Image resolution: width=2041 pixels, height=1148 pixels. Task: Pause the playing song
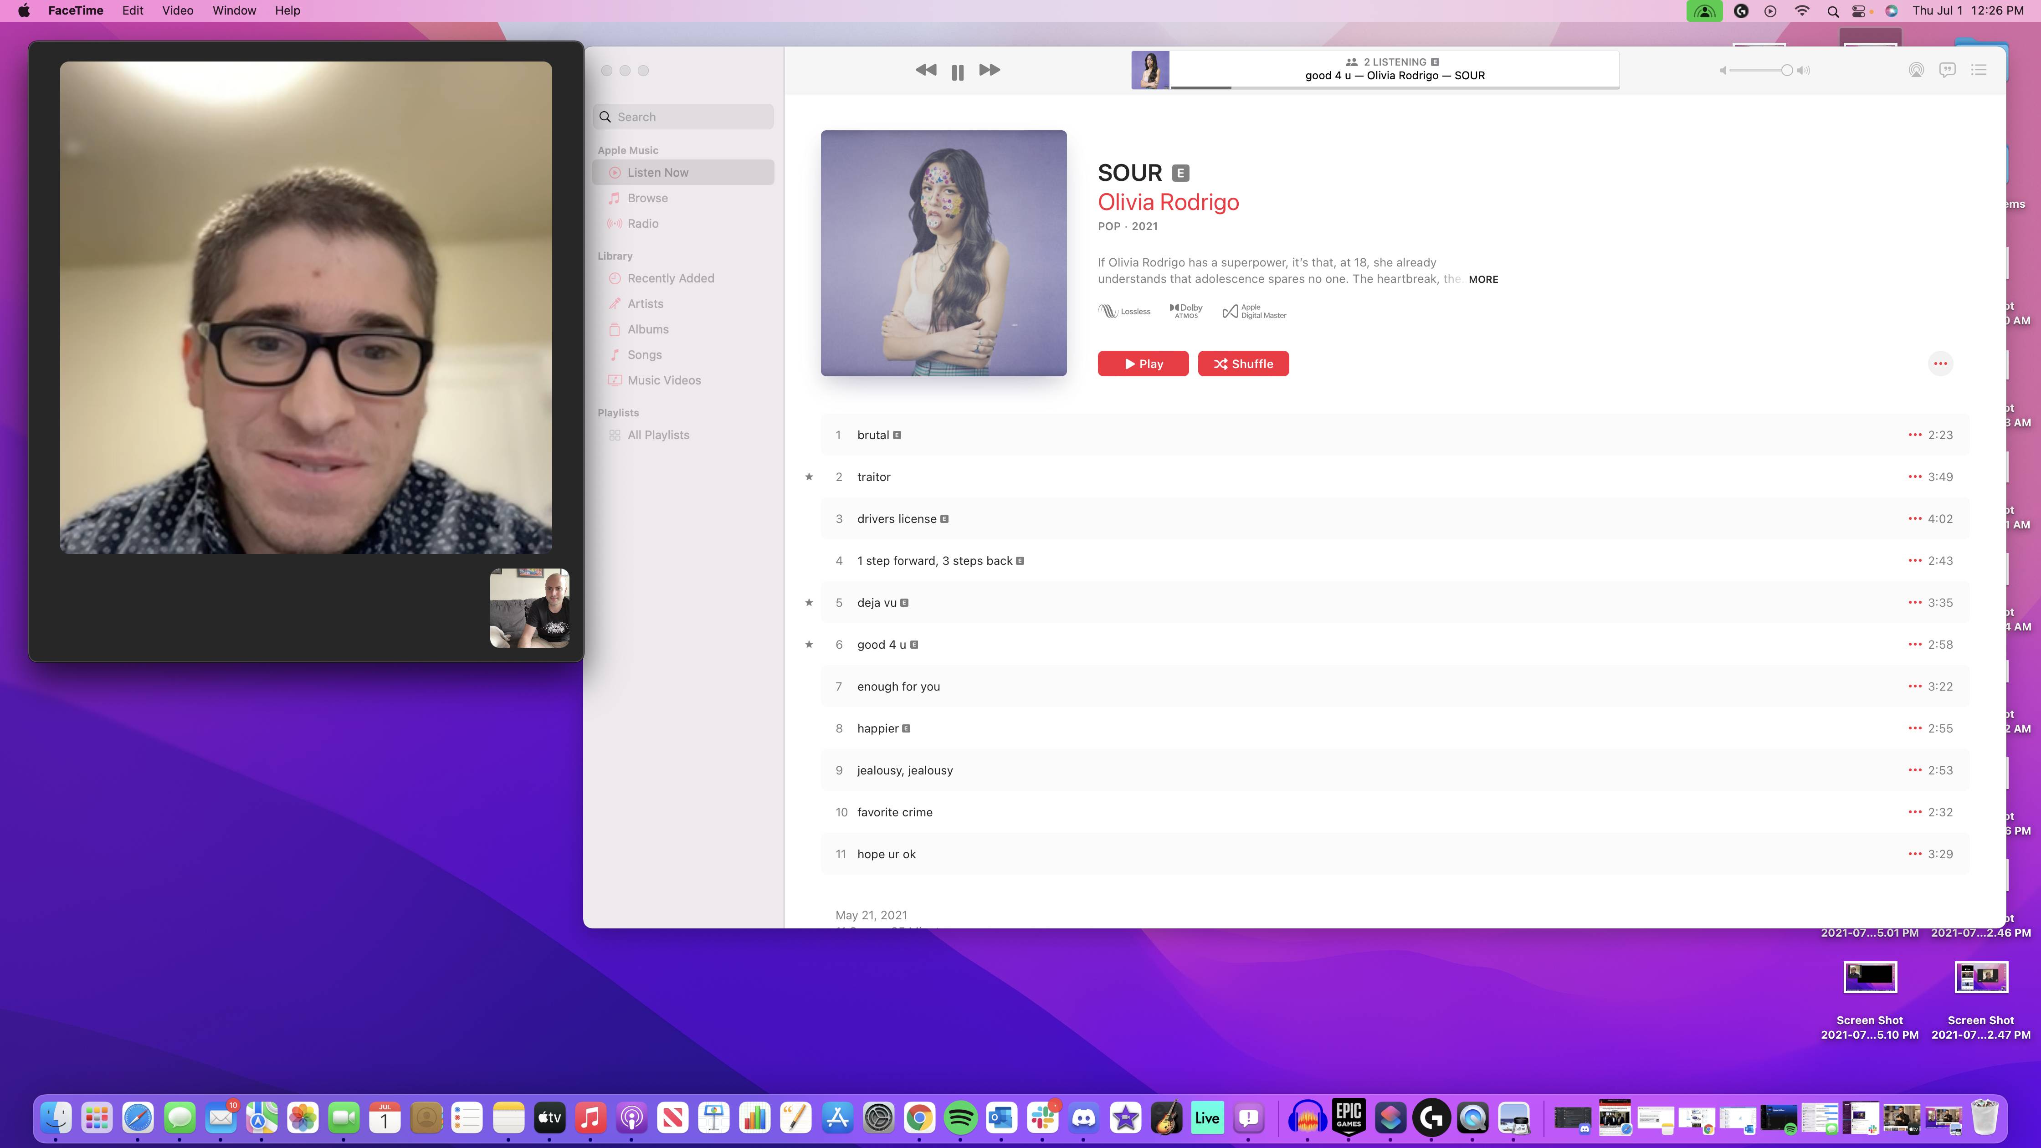957,72
